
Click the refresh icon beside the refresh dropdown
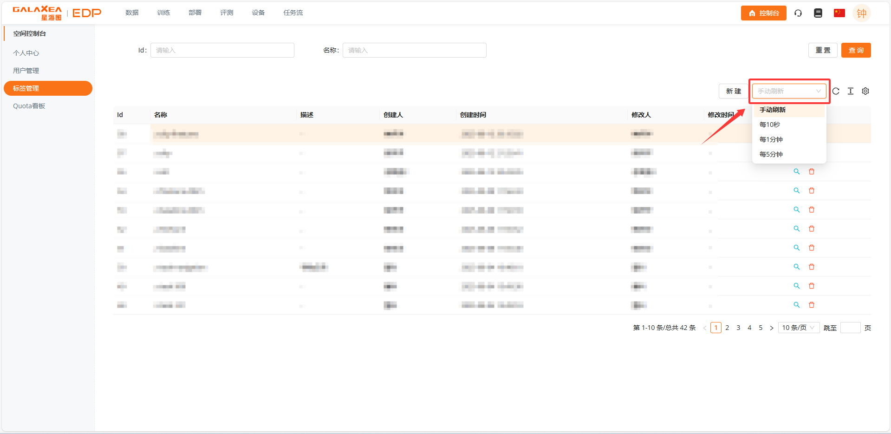836,91
